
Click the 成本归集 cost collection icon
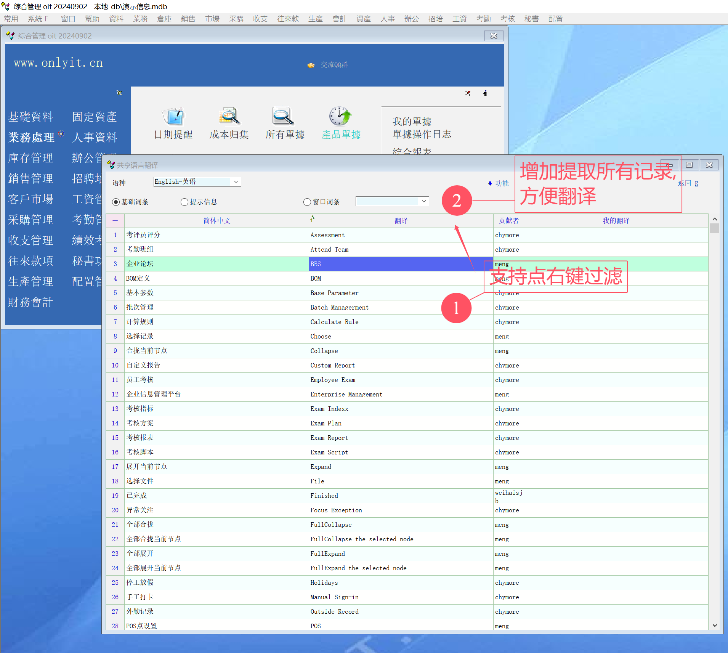tap(229, 116)
